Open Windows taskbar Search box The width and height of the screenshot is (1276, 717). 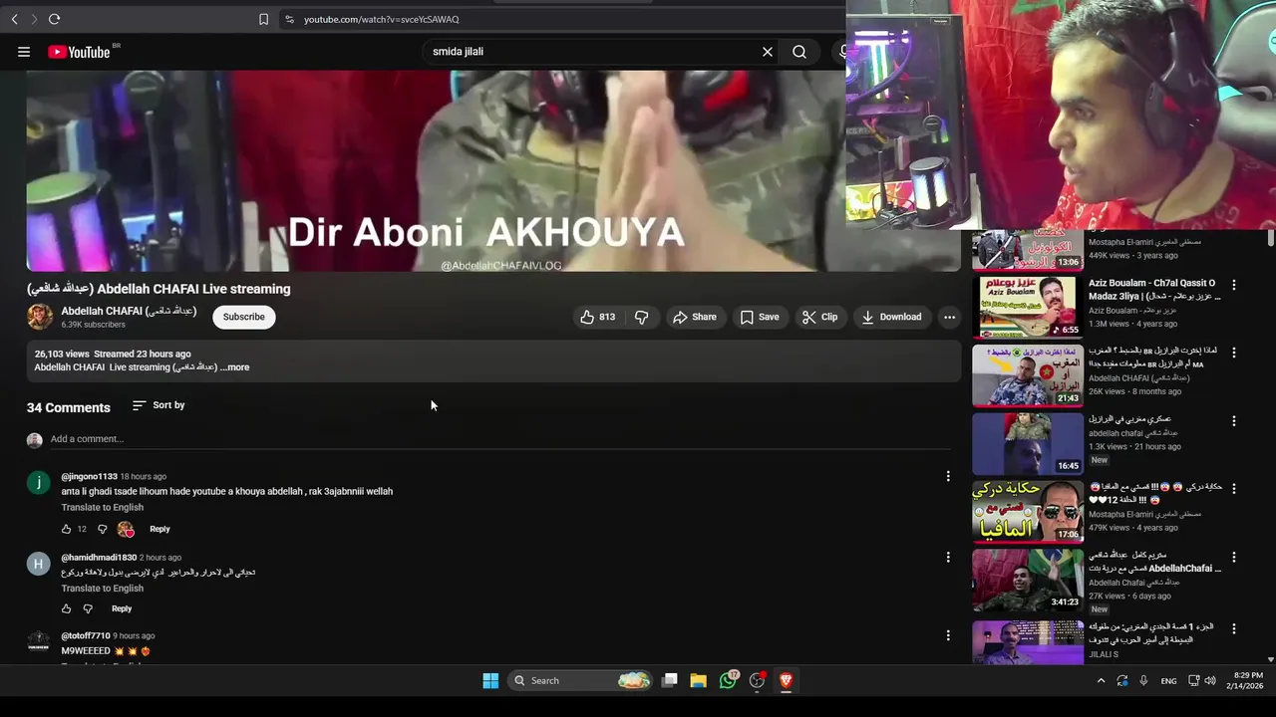[x=582, y=680]
